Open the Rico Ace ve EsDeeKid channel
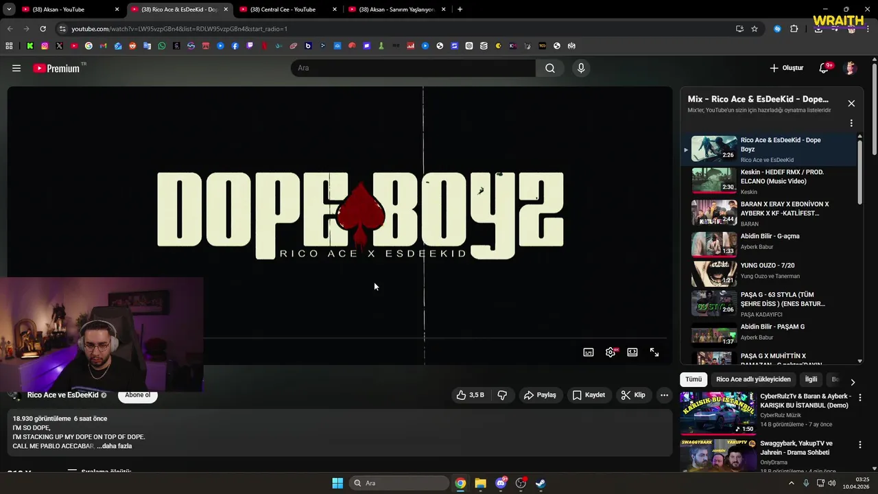 click(63, 395)
